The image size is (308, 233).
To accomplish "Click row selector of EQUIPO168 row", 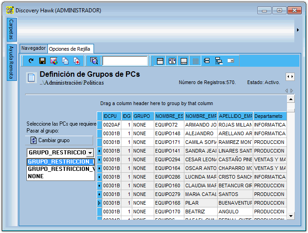I will click(99, 203).
